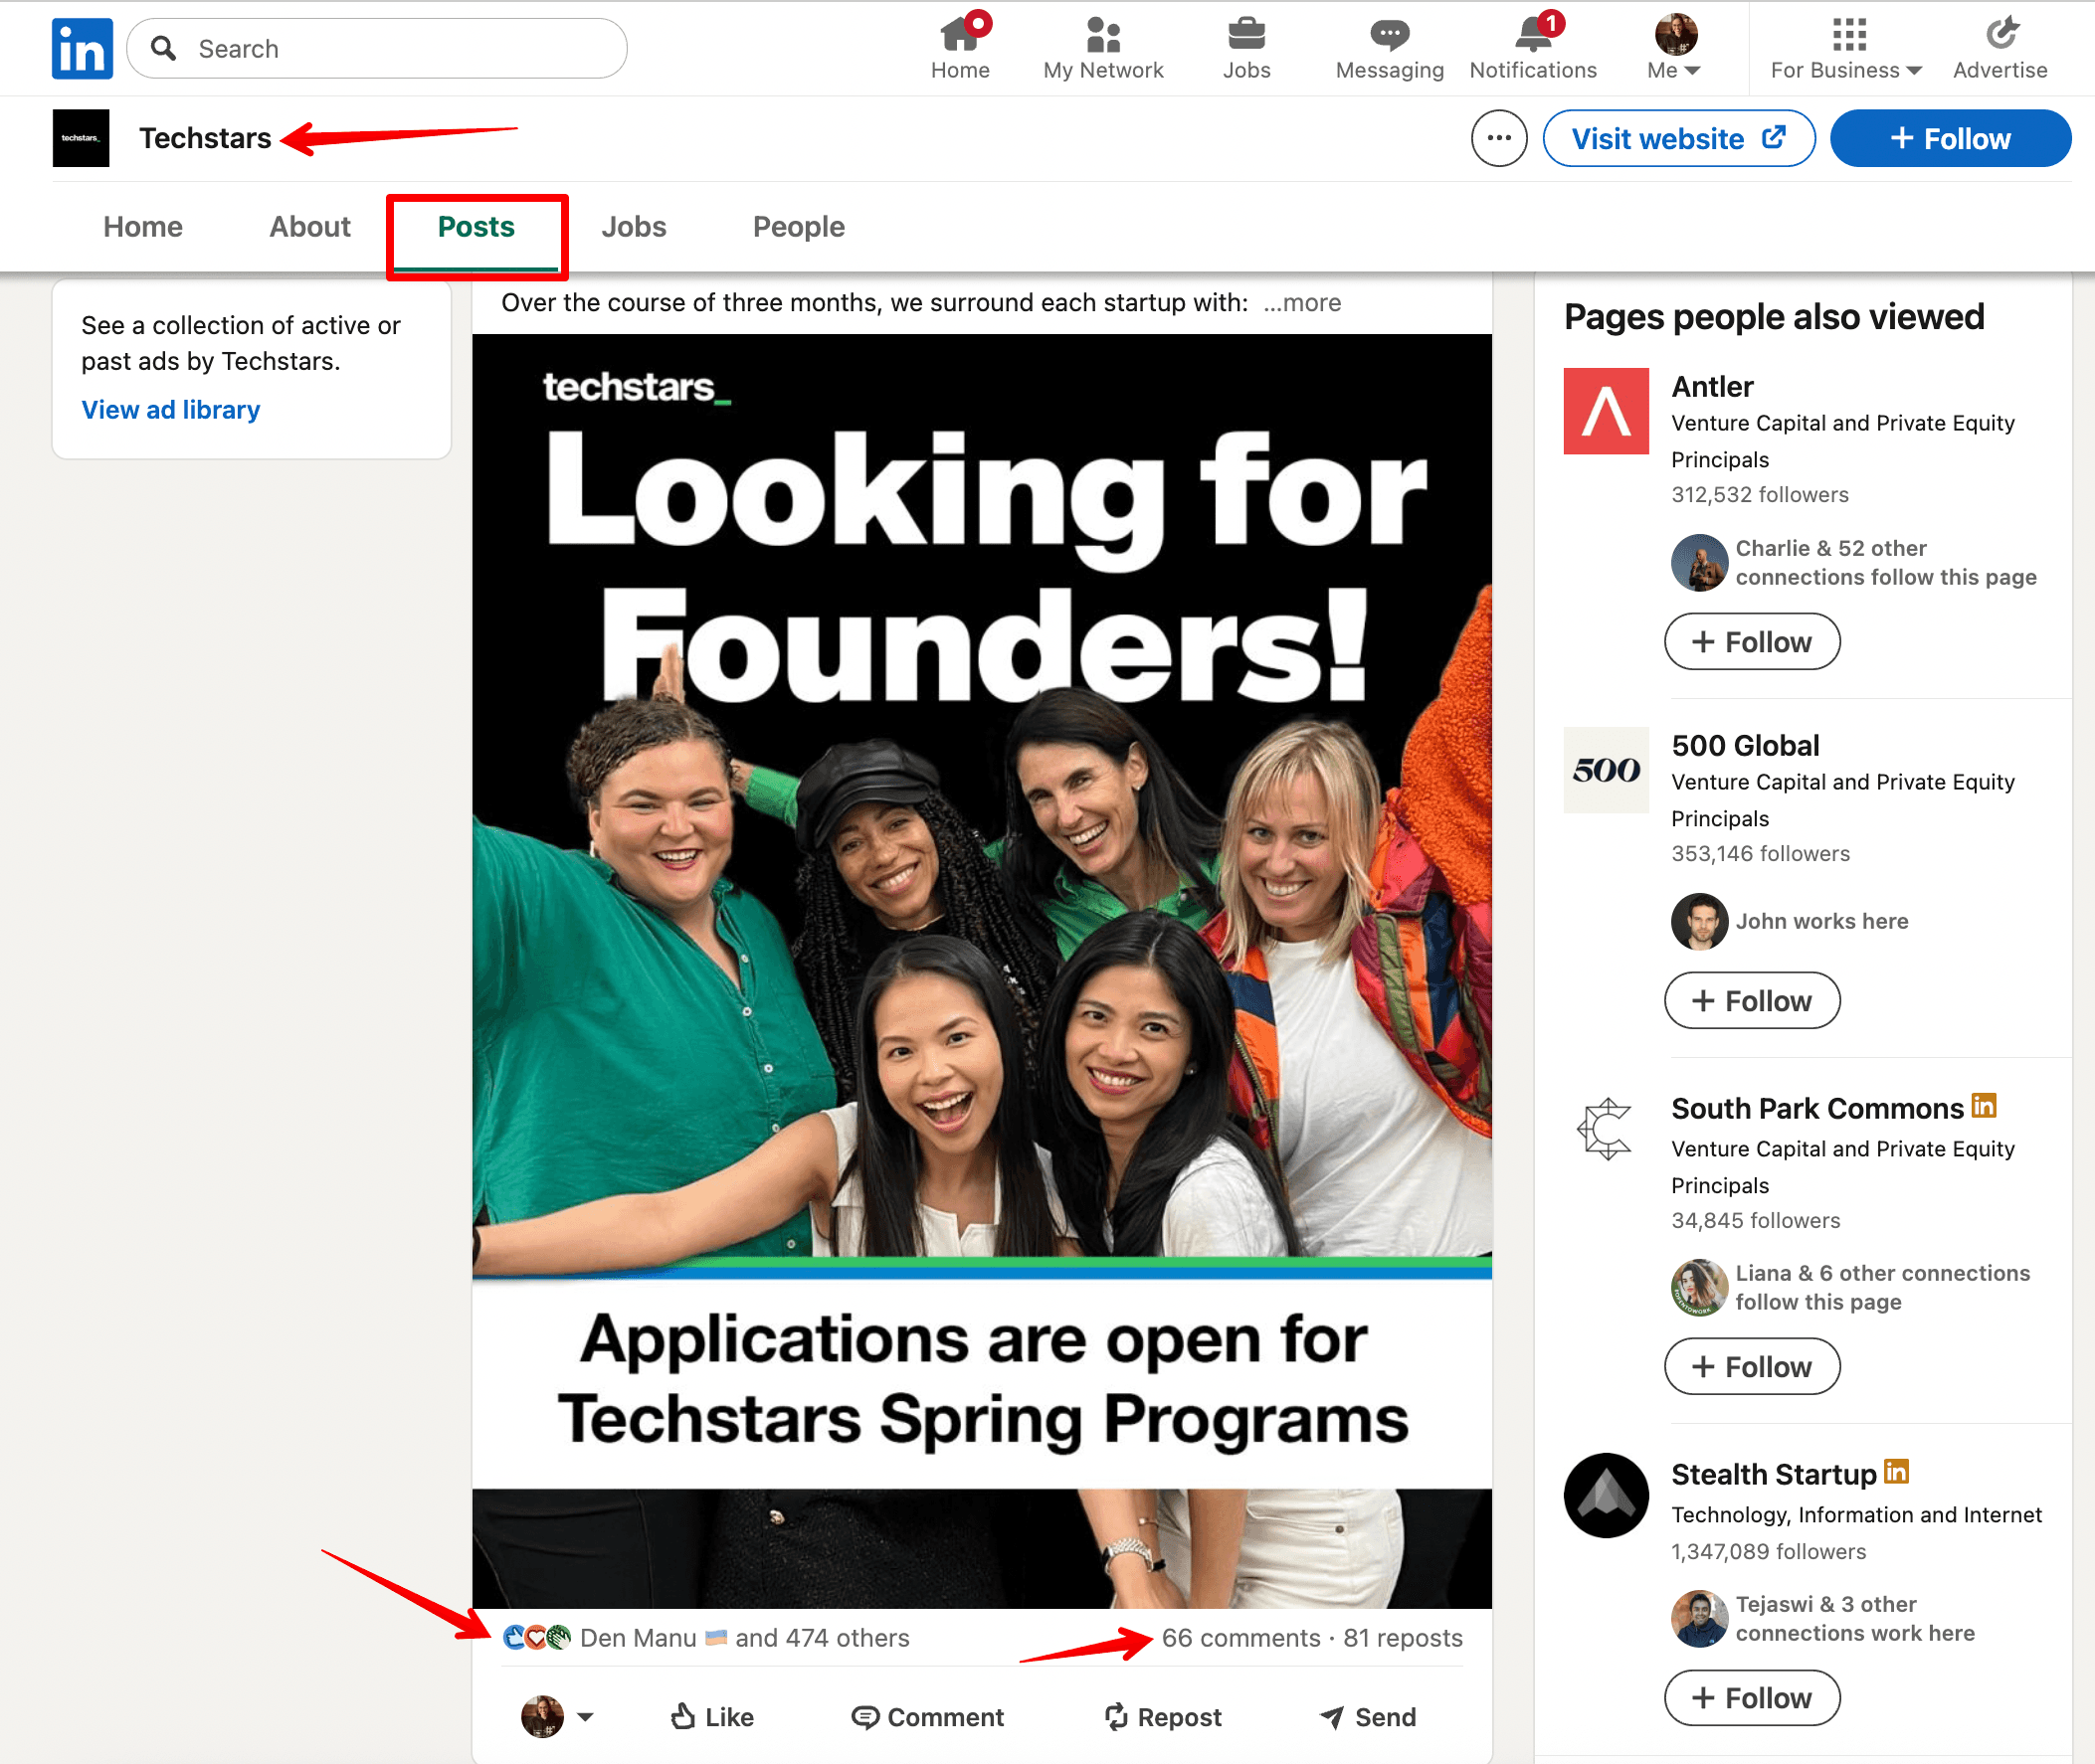Follow the Techstars page
Image resolution: width=2095 pixels, height=1764 pixels.
[1949, 138]
